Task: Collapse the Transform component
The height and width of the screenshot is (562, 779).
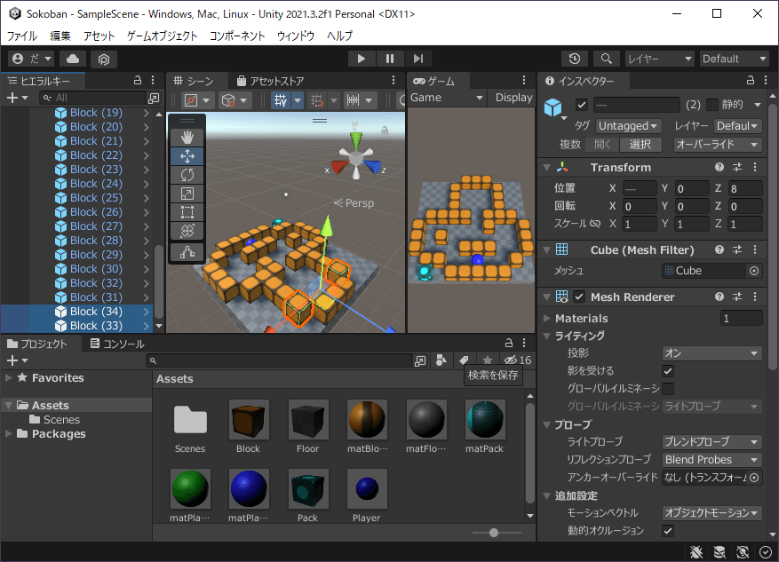Action: pos(547,167)
